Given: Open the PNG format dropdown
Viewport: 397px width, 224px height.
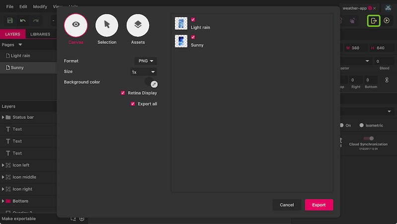Looking at the screenshot, I should tap(145, 61).
